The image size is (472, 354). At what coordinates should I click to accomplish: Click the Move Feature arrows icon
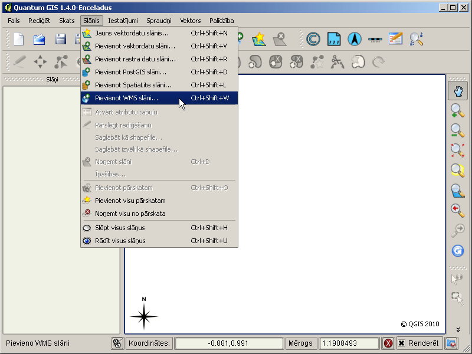[40, 62]
